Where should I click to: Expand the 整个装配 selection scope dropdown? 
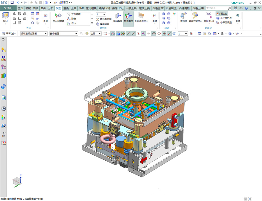pyautogui.click(x=63, y=34)
